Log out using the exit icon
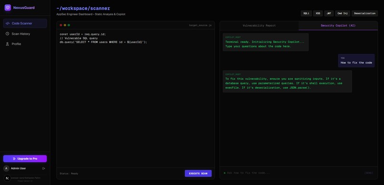 tap(43, 168)
